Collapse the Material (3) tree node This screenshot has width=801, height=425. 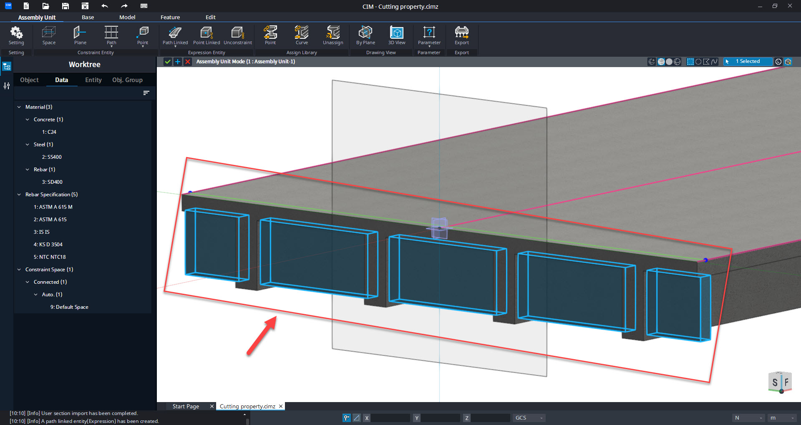pos(19,107)
